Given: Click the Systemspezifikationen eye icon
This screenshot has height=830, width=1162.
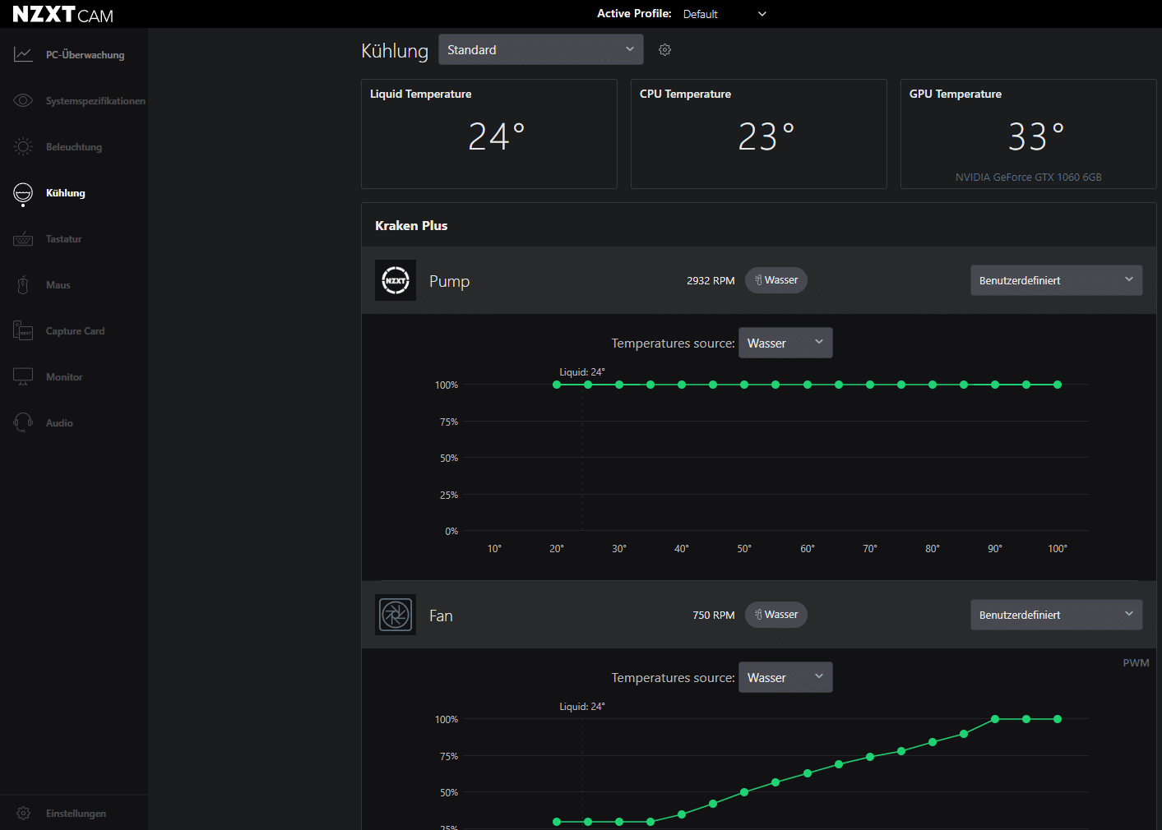Looking at the screenshot, I should [x=23, y=101].
